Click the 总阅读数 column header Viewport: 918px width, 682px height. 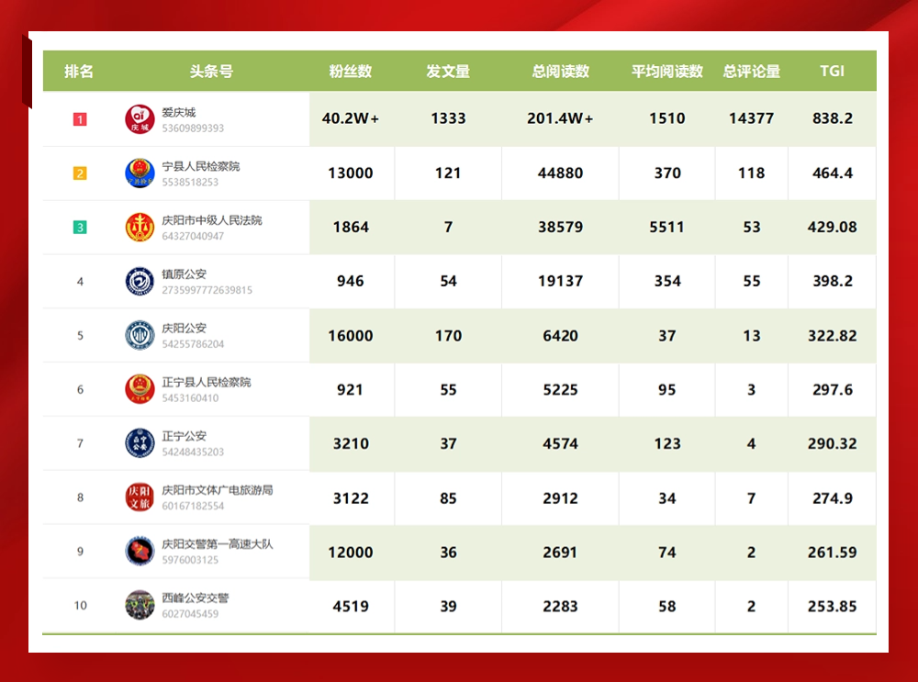click(x=560, y=72)
